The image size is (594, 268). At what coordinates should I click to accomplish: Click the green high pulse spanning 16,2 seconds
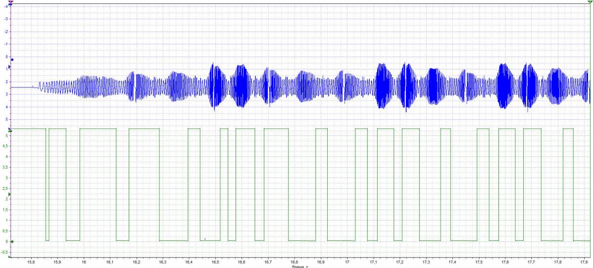point(144,129)
